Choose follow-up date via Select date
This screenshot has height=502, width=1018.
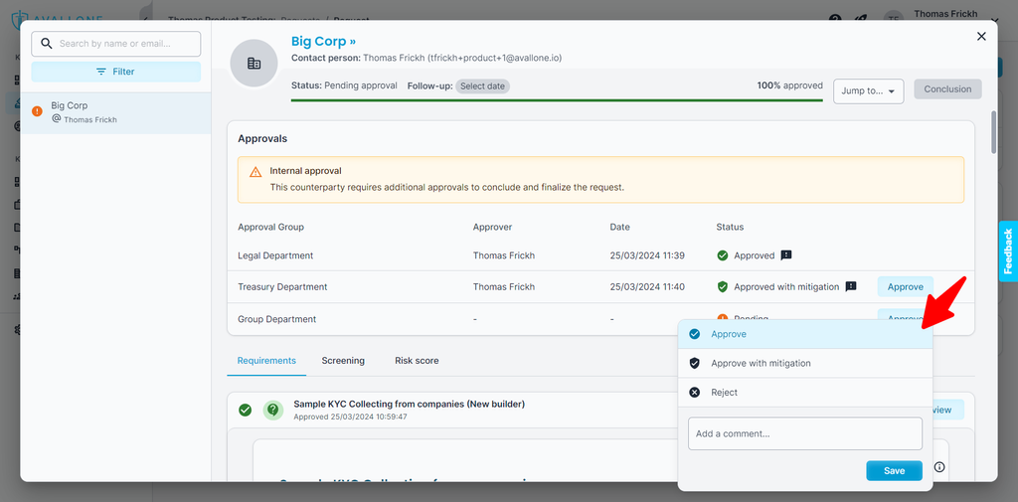[482, 86]
